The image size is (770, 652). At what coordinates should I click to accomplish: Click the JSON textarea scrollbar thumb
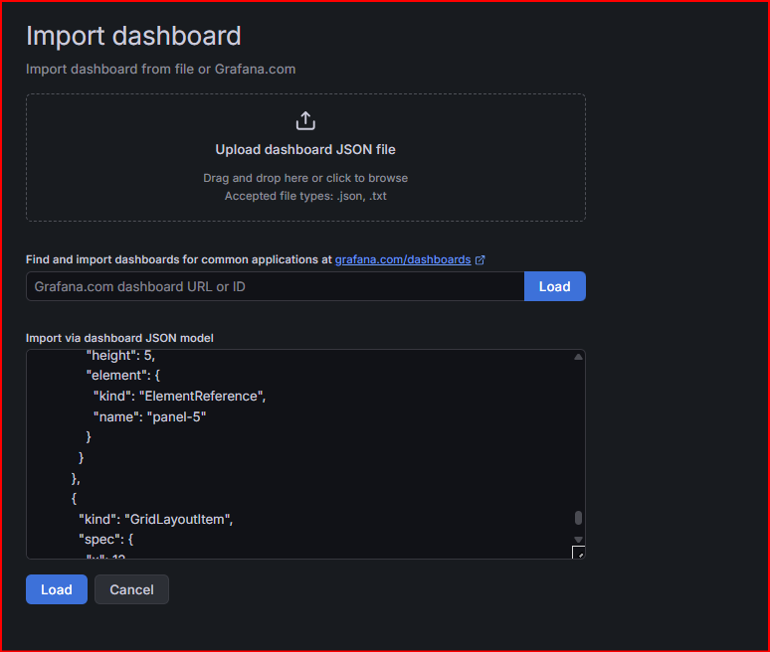point(578,518)
